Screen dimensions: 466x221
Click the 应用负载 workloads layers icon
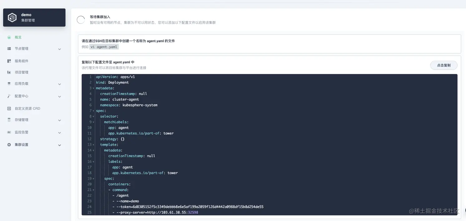click(9, 84)
